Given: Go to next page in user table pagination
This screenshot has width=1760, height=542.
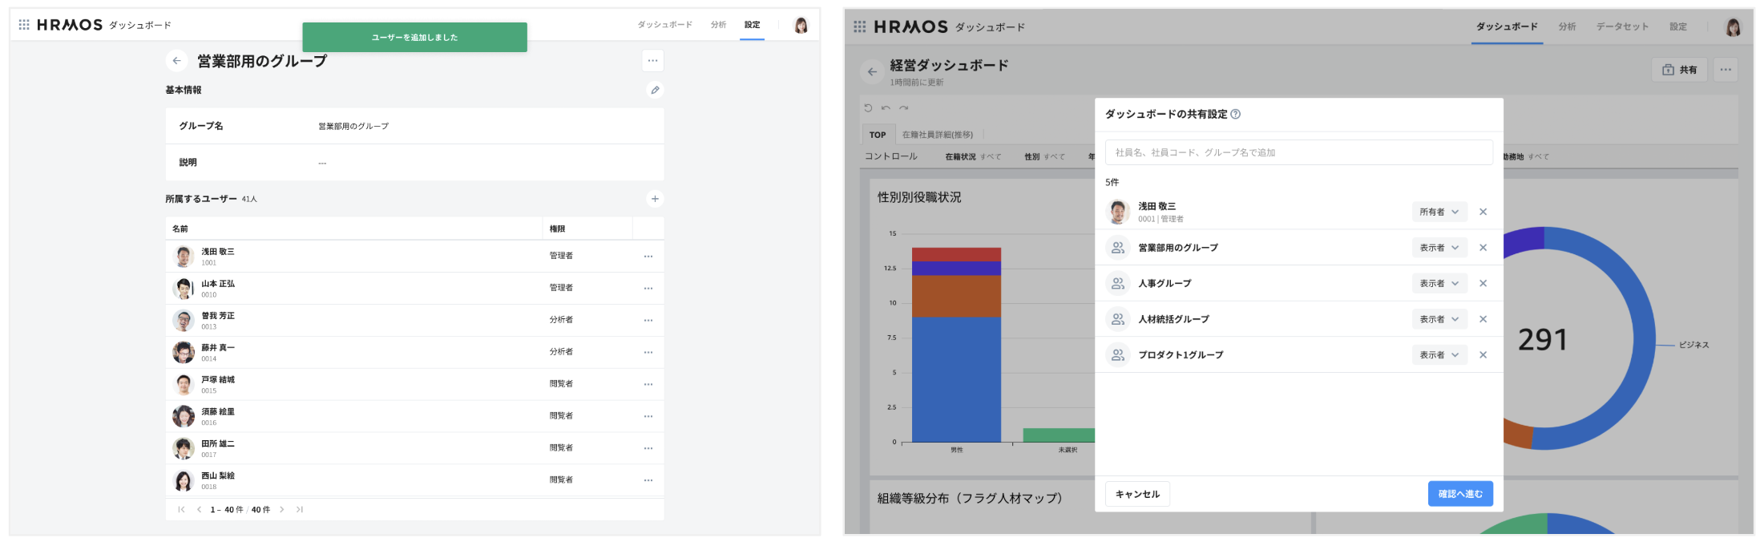Looking at the screenshot, I should point(282,510).
